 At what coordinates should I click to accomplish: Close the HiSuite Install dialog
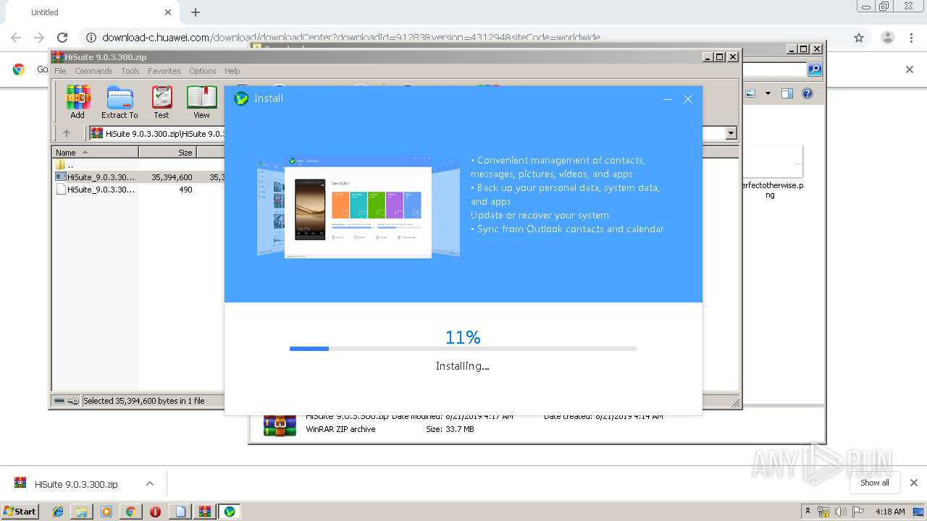[688, 99]
